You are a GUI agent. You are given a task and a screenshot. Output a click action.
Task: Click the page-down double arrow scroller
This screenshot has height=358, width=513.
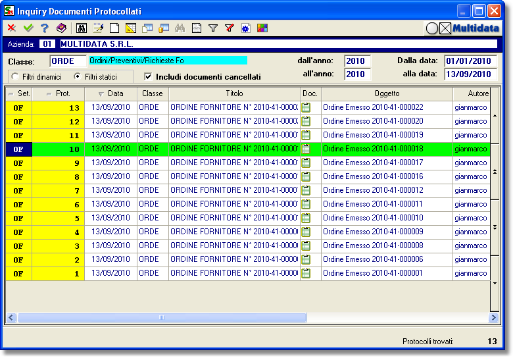495,227
